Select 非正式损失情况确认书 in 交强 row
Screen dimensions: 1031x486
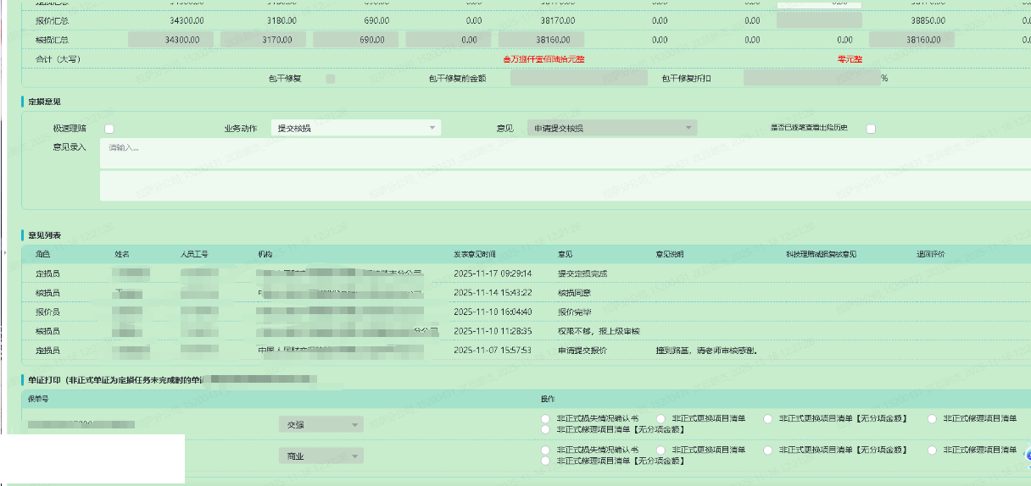coord(546,418)
